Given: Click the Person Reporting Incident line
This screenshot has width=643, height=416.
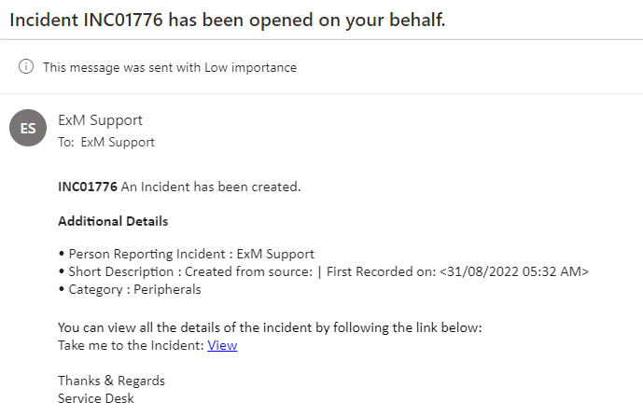Looking at the screenshot, I should click(187, 254).
